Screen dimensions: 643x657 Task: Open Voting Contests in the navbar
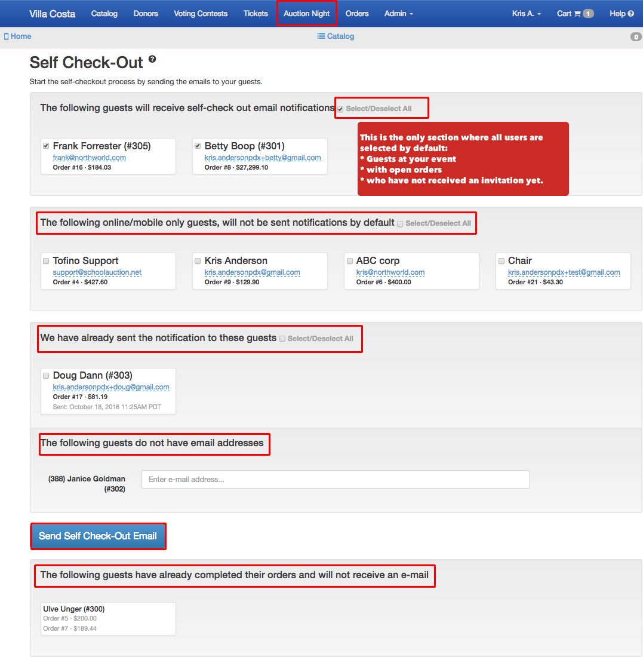(201, 13)
